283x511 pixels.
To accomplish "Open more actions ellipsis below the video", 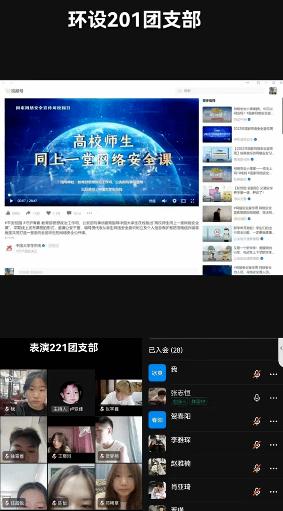I will point(89,213).
